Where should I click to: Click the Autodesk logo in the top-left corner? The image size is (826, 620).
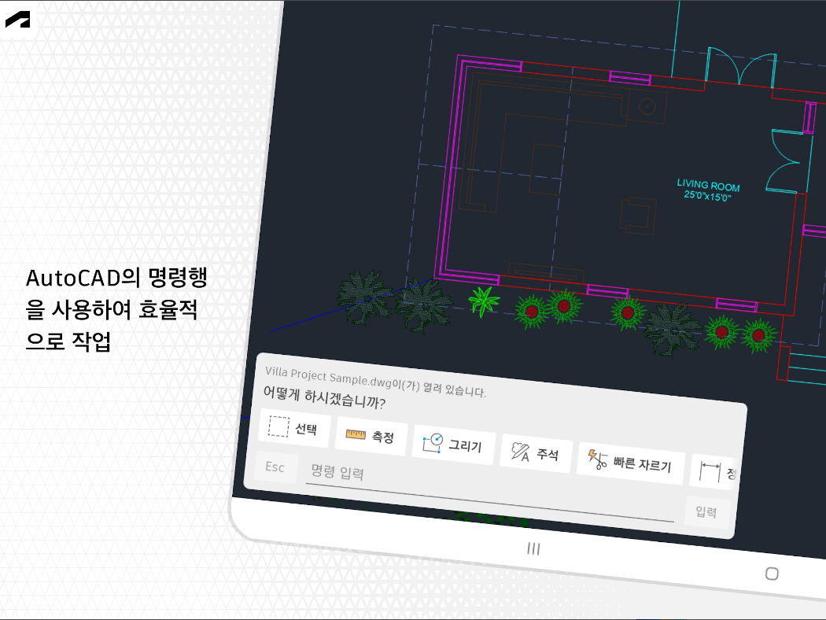[17, 19]
